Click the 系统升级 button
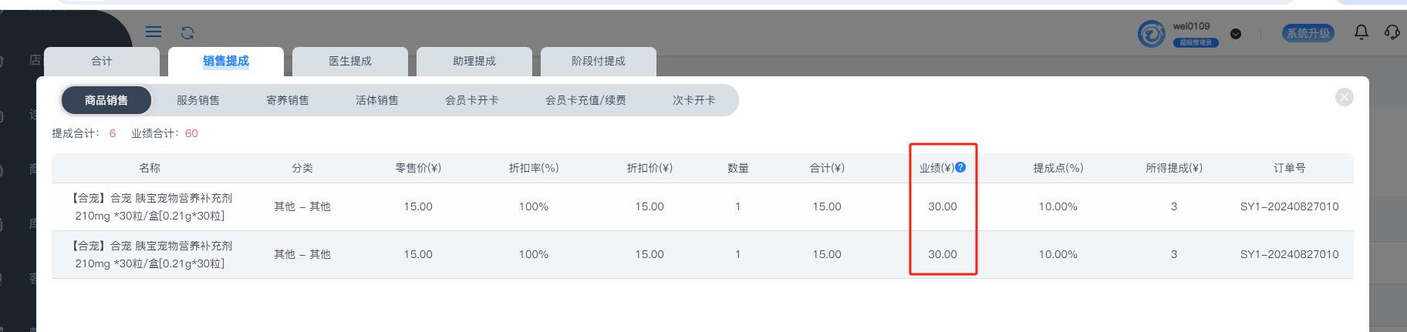This screenshot has height=332, width=1407. (x=1308, y=33)
